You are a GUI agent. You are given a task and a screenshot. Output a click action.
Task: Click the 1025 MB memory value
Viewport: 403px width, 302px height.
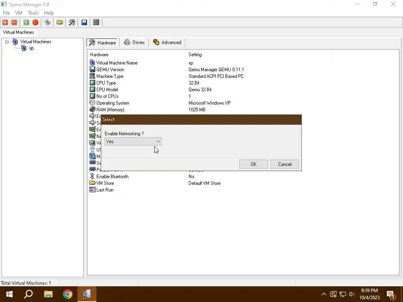[x=197, y=109]
